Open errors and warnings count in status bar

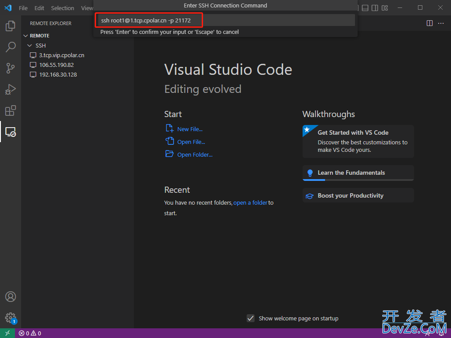click(30, 334)
